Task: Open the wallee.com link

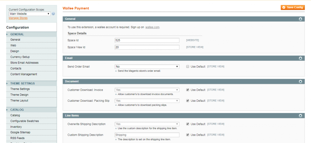Action: click(152, 27)
